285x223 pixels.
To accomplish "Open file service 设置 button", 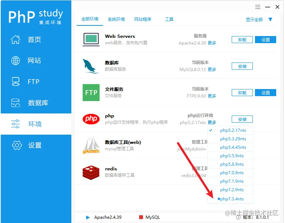I will coord(266,93).
